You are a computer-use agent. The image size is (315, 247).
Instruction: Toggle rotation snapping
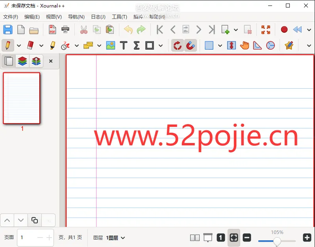coord(178,45)
